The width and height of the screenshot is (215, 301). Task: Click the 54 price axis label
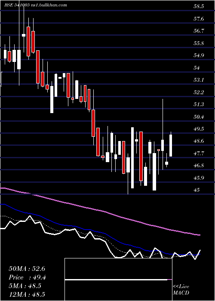point(197,68)
